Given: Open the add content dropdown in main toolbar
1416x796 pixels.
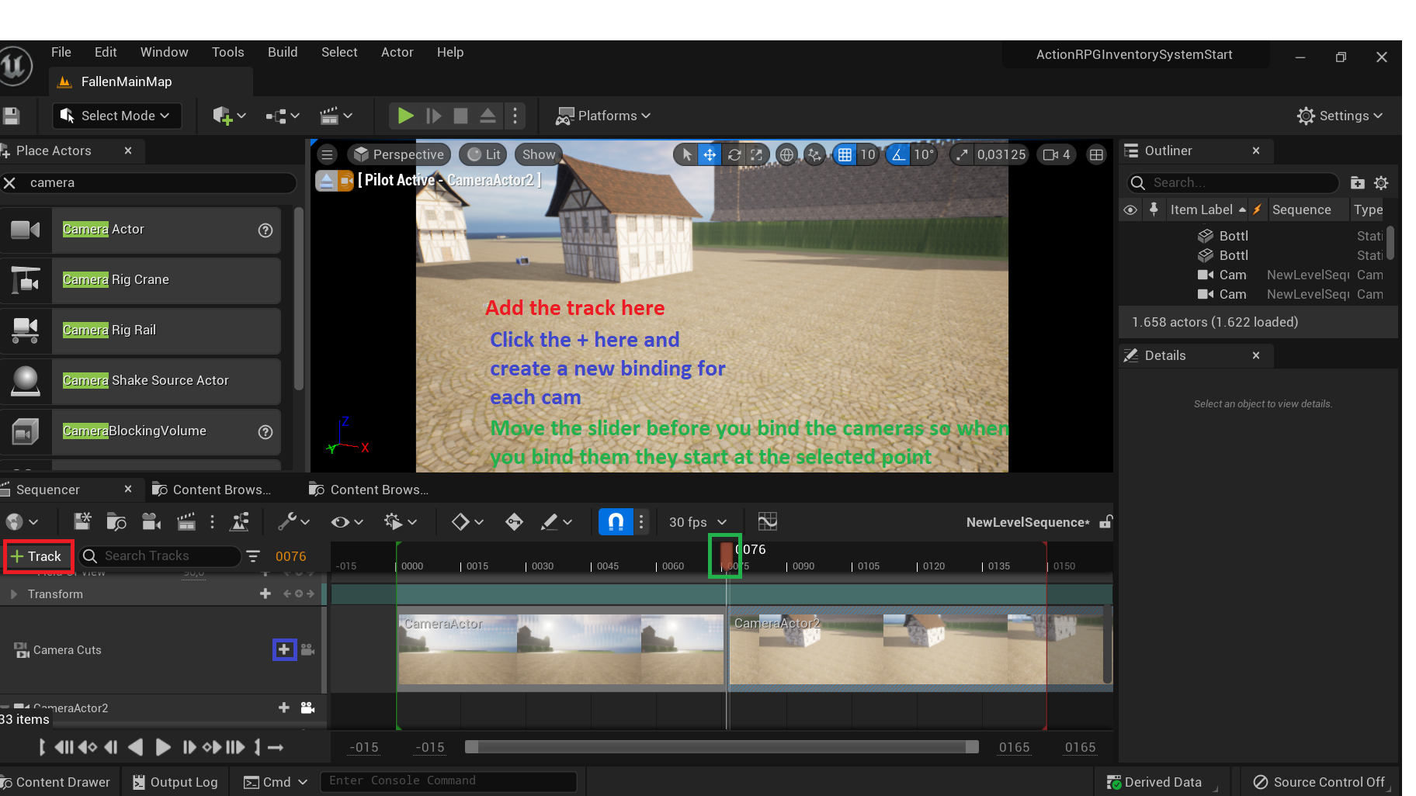Looking at the screenshot, I should click(x=229, y=116).
